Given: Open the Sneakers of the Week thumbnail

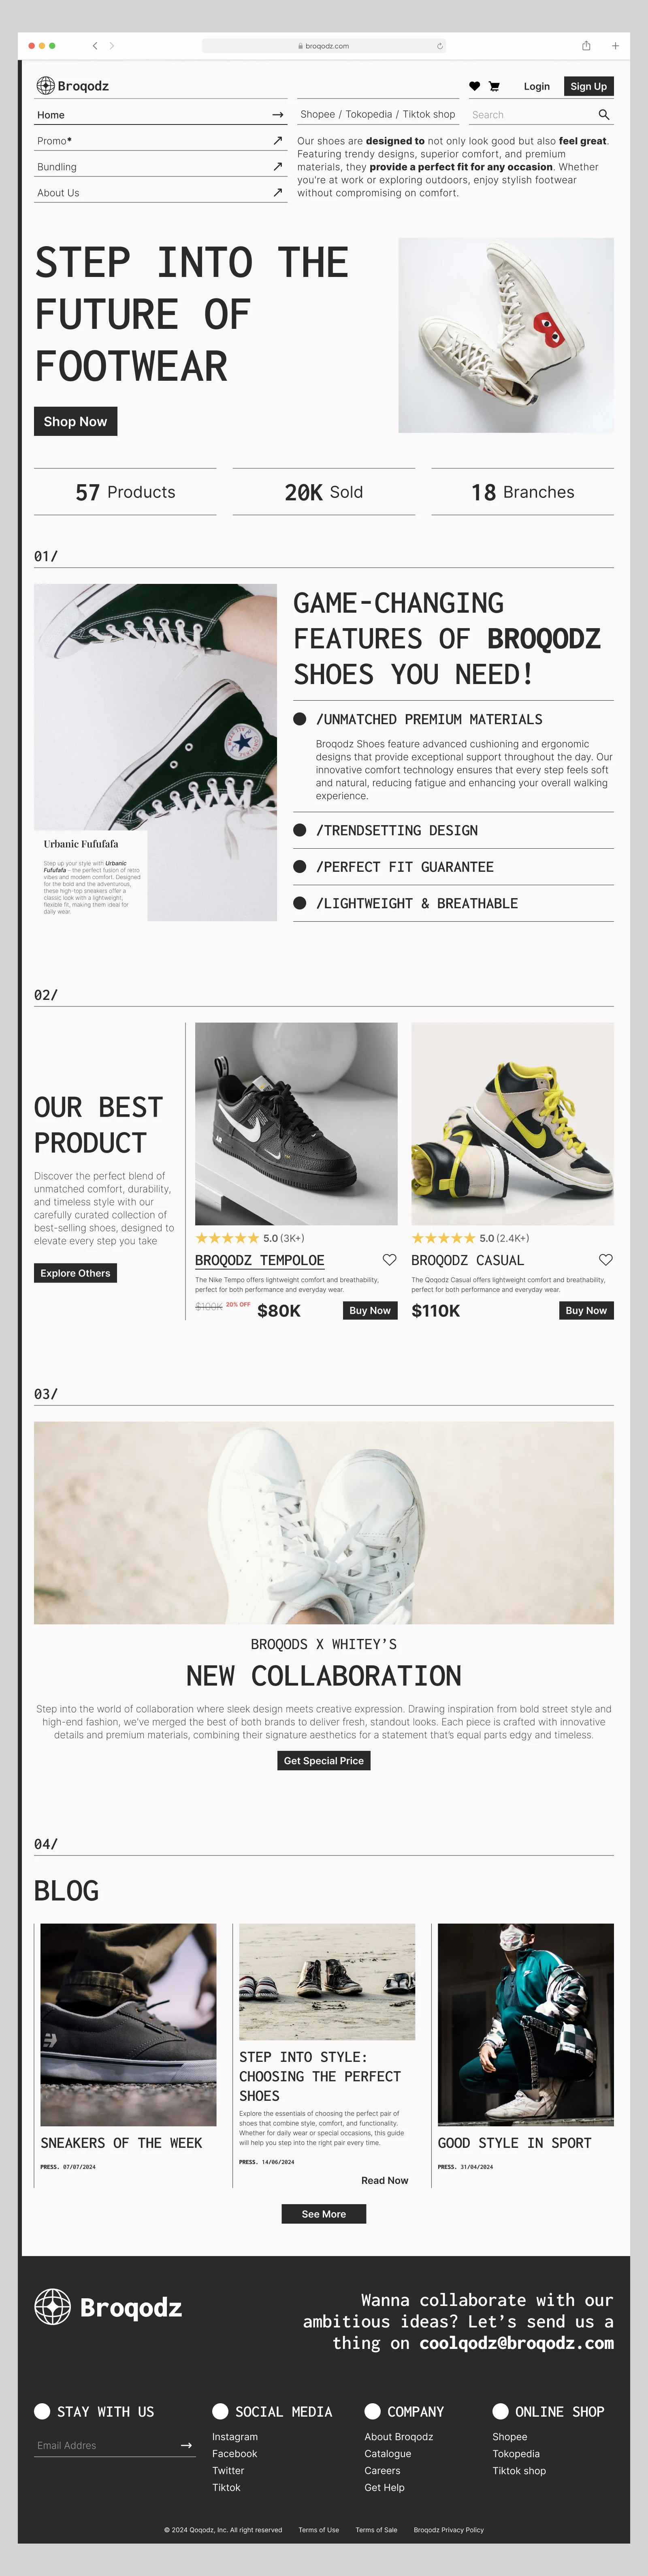Looking at the screenshot, I should (x=128, y=2025).
